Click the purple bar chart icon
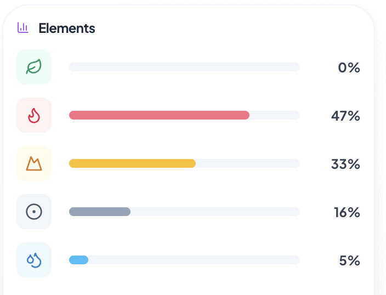Screen dimensions: 386x295 point(22,27)
